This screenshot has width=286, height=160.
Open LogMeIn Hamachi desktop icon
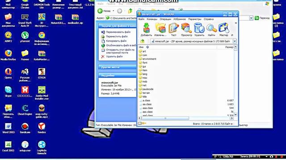pos(42,148)
